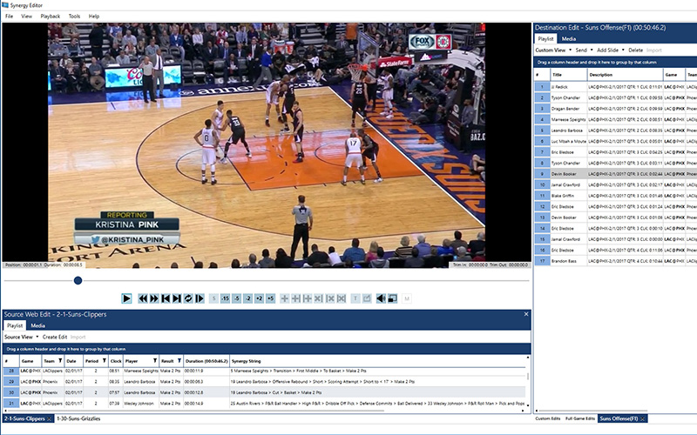The width and height of the screenshot is (697, 435).
Task: Click the fast-forward double-arrow icon
Action: click(155, 298)
